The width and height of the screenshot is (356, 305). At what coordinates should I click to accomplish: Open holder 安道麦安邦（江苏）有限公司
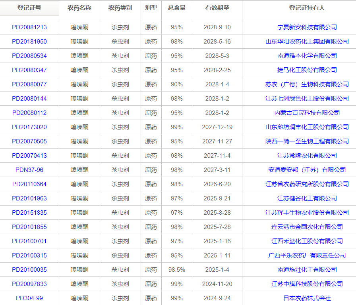pos(307,170)
